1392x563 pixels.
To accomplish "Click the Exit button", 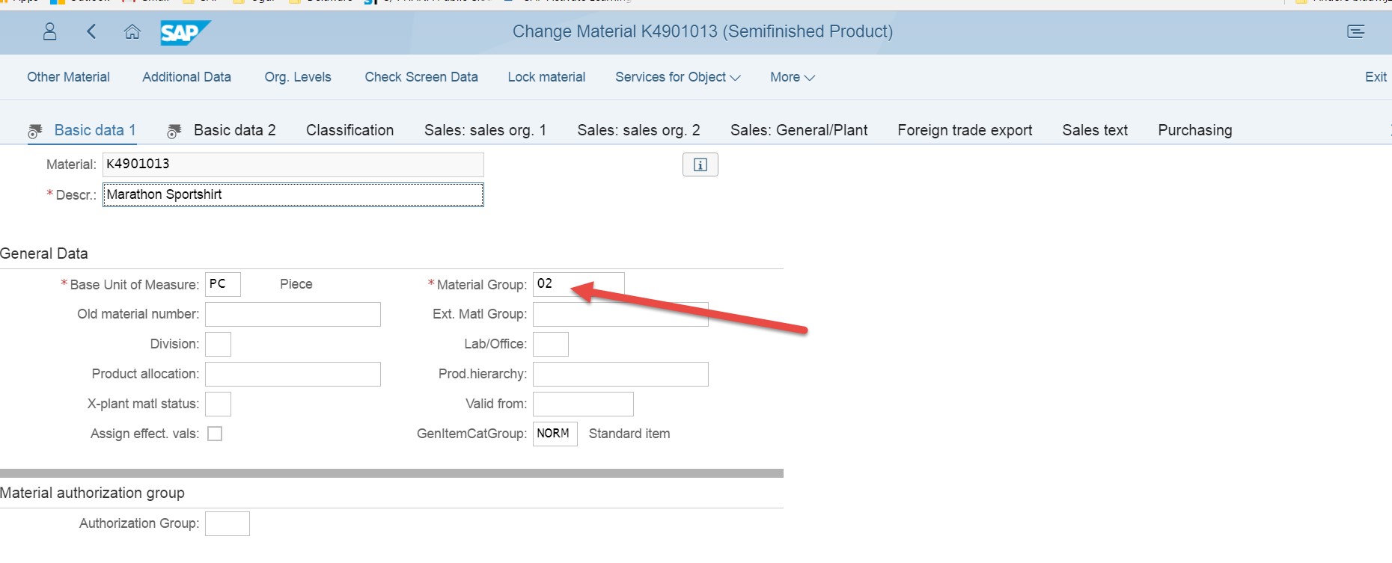I will pos(1376,77).
